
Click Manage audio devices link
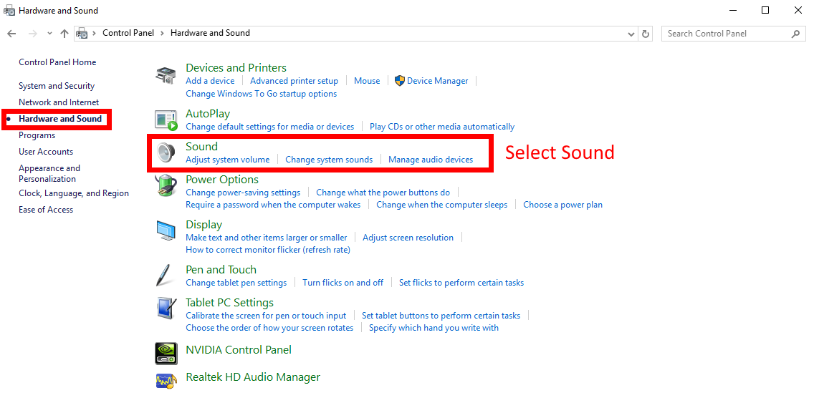pos(431,160)
